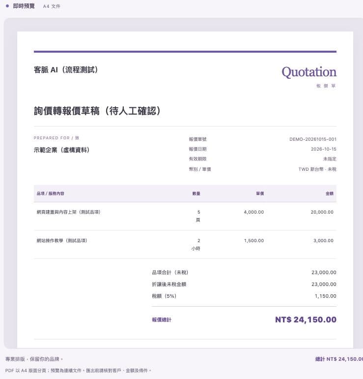The width and height of the screenshot is (363, 379).
Task: Click the 未指定 validity value
Action: [330, 159]
